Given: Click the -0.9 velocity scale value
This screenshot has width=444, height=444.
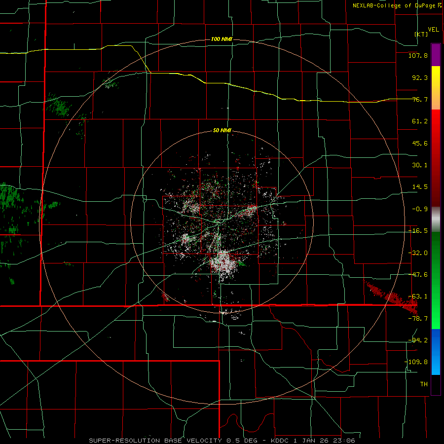Looking at the screenshot, I should pos(420,209).
